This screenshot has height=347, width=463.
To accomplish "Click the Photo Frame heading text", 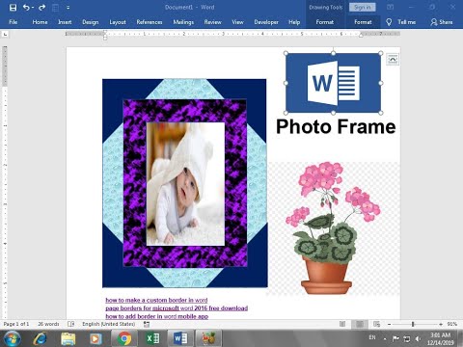I will 336,126.
